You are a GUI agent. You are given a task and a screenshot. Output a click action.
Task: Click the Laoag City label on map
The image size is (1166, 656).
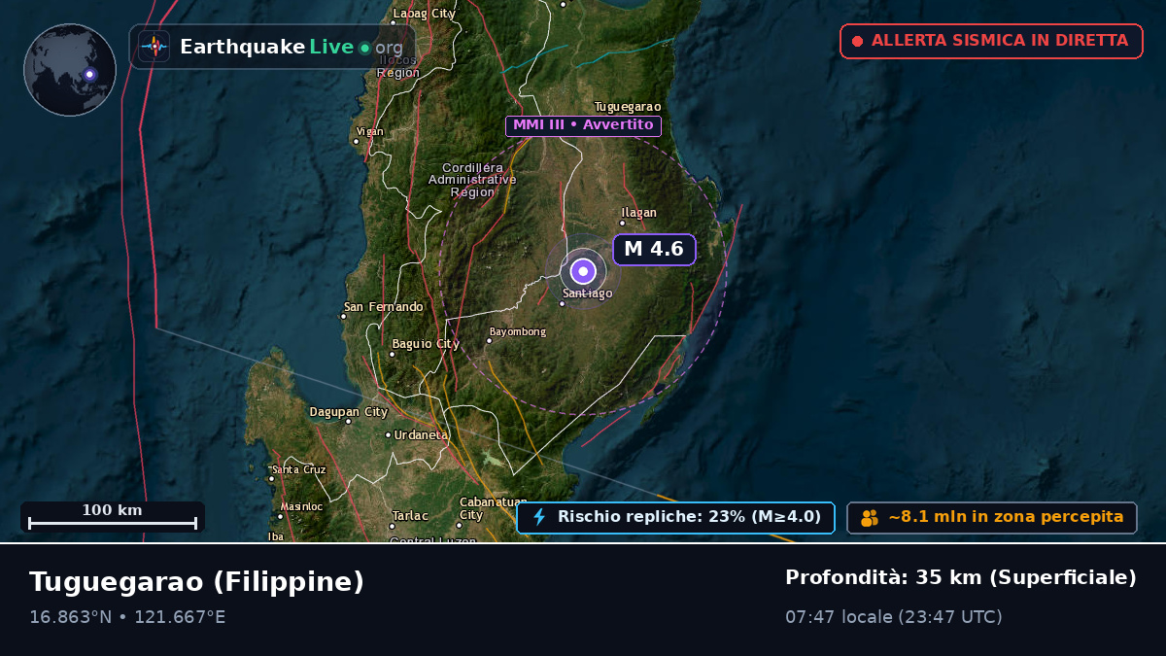pos(424,14)
